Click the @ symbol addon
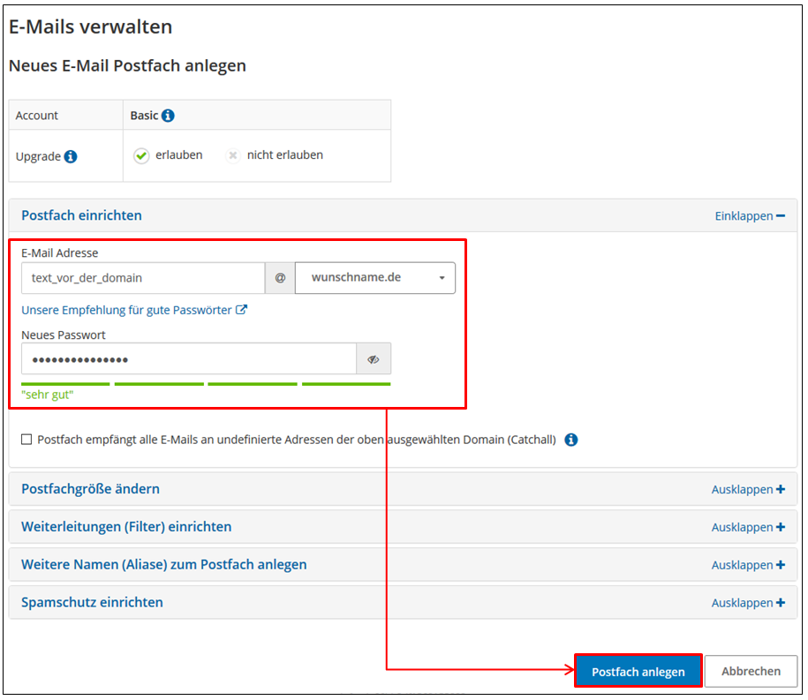Viewport: 808px width, 700px height. [x=280, y=278]
